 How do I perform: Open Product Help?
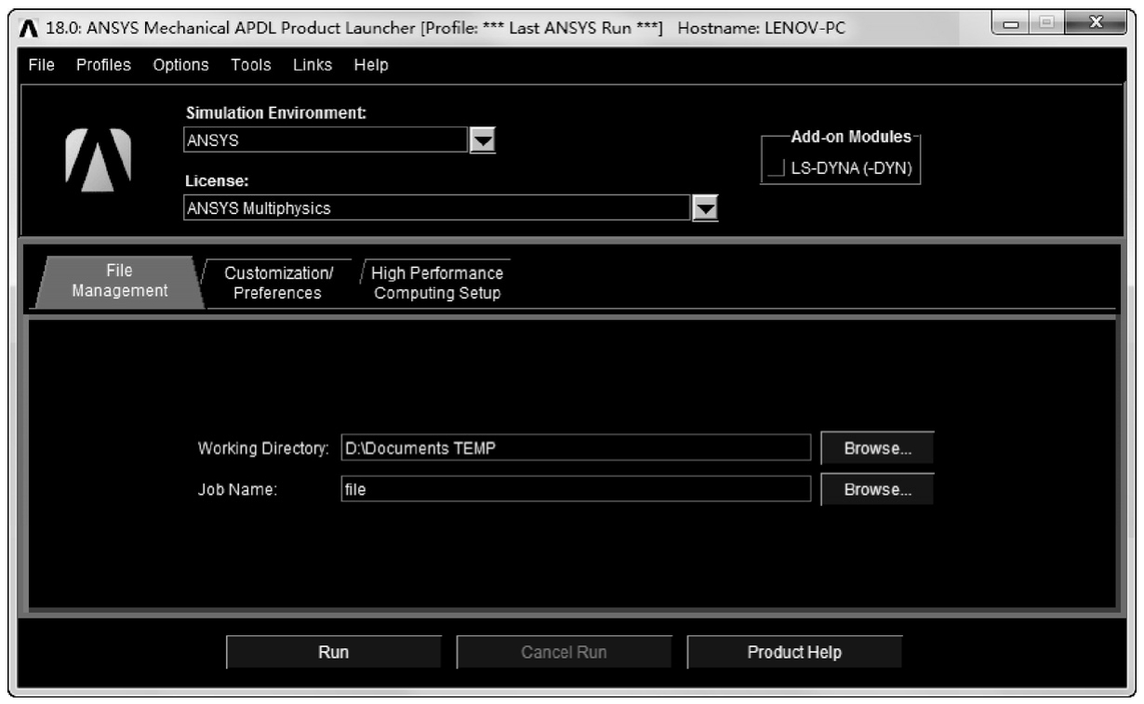794,652
